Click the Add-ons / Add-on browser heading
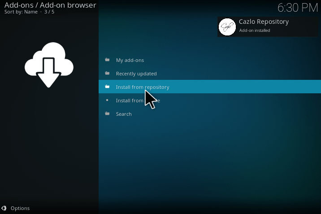 50,5
